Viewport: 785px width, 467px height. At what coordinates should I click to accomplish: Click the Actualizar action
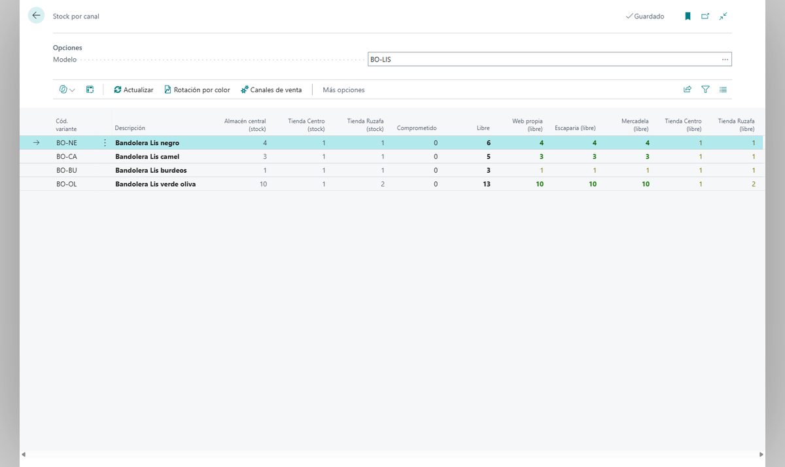coord(133,90)
